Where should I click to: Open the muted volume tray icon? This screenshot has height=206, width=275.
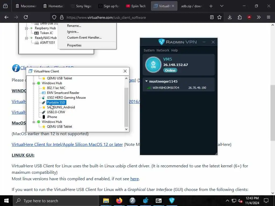tap(240, 201)
